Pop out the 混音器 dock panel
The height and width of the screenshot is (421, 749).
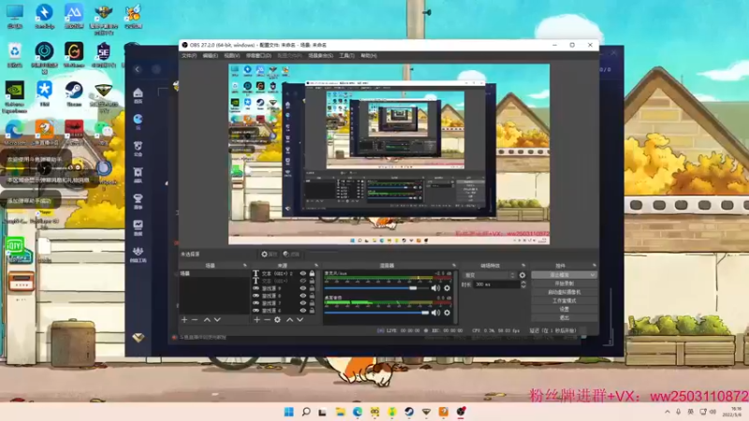coord(453,266)
